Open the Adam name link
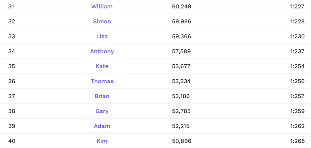Image resolution: width=311 pixels, height=148 pixels. [102, 126]
